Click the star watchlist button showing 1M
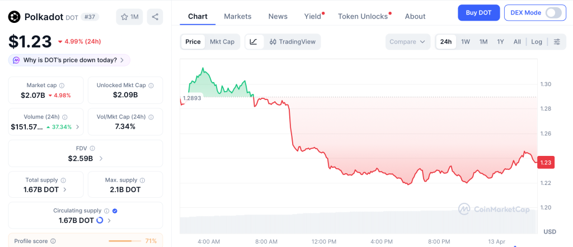 [x=129, y=17]
